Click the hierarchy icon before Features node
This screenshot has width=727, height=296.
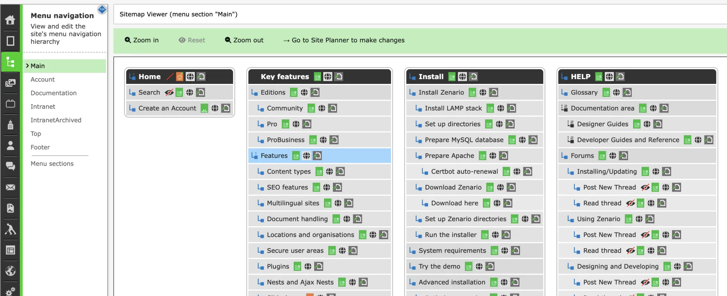pyautogui.click(x=254, y=156)
